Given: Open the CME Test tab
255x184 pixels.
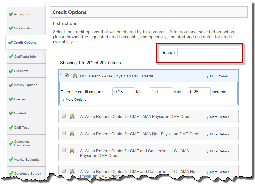Looking at the screenshot, I should pyautogui.click(x=26, y=127).
